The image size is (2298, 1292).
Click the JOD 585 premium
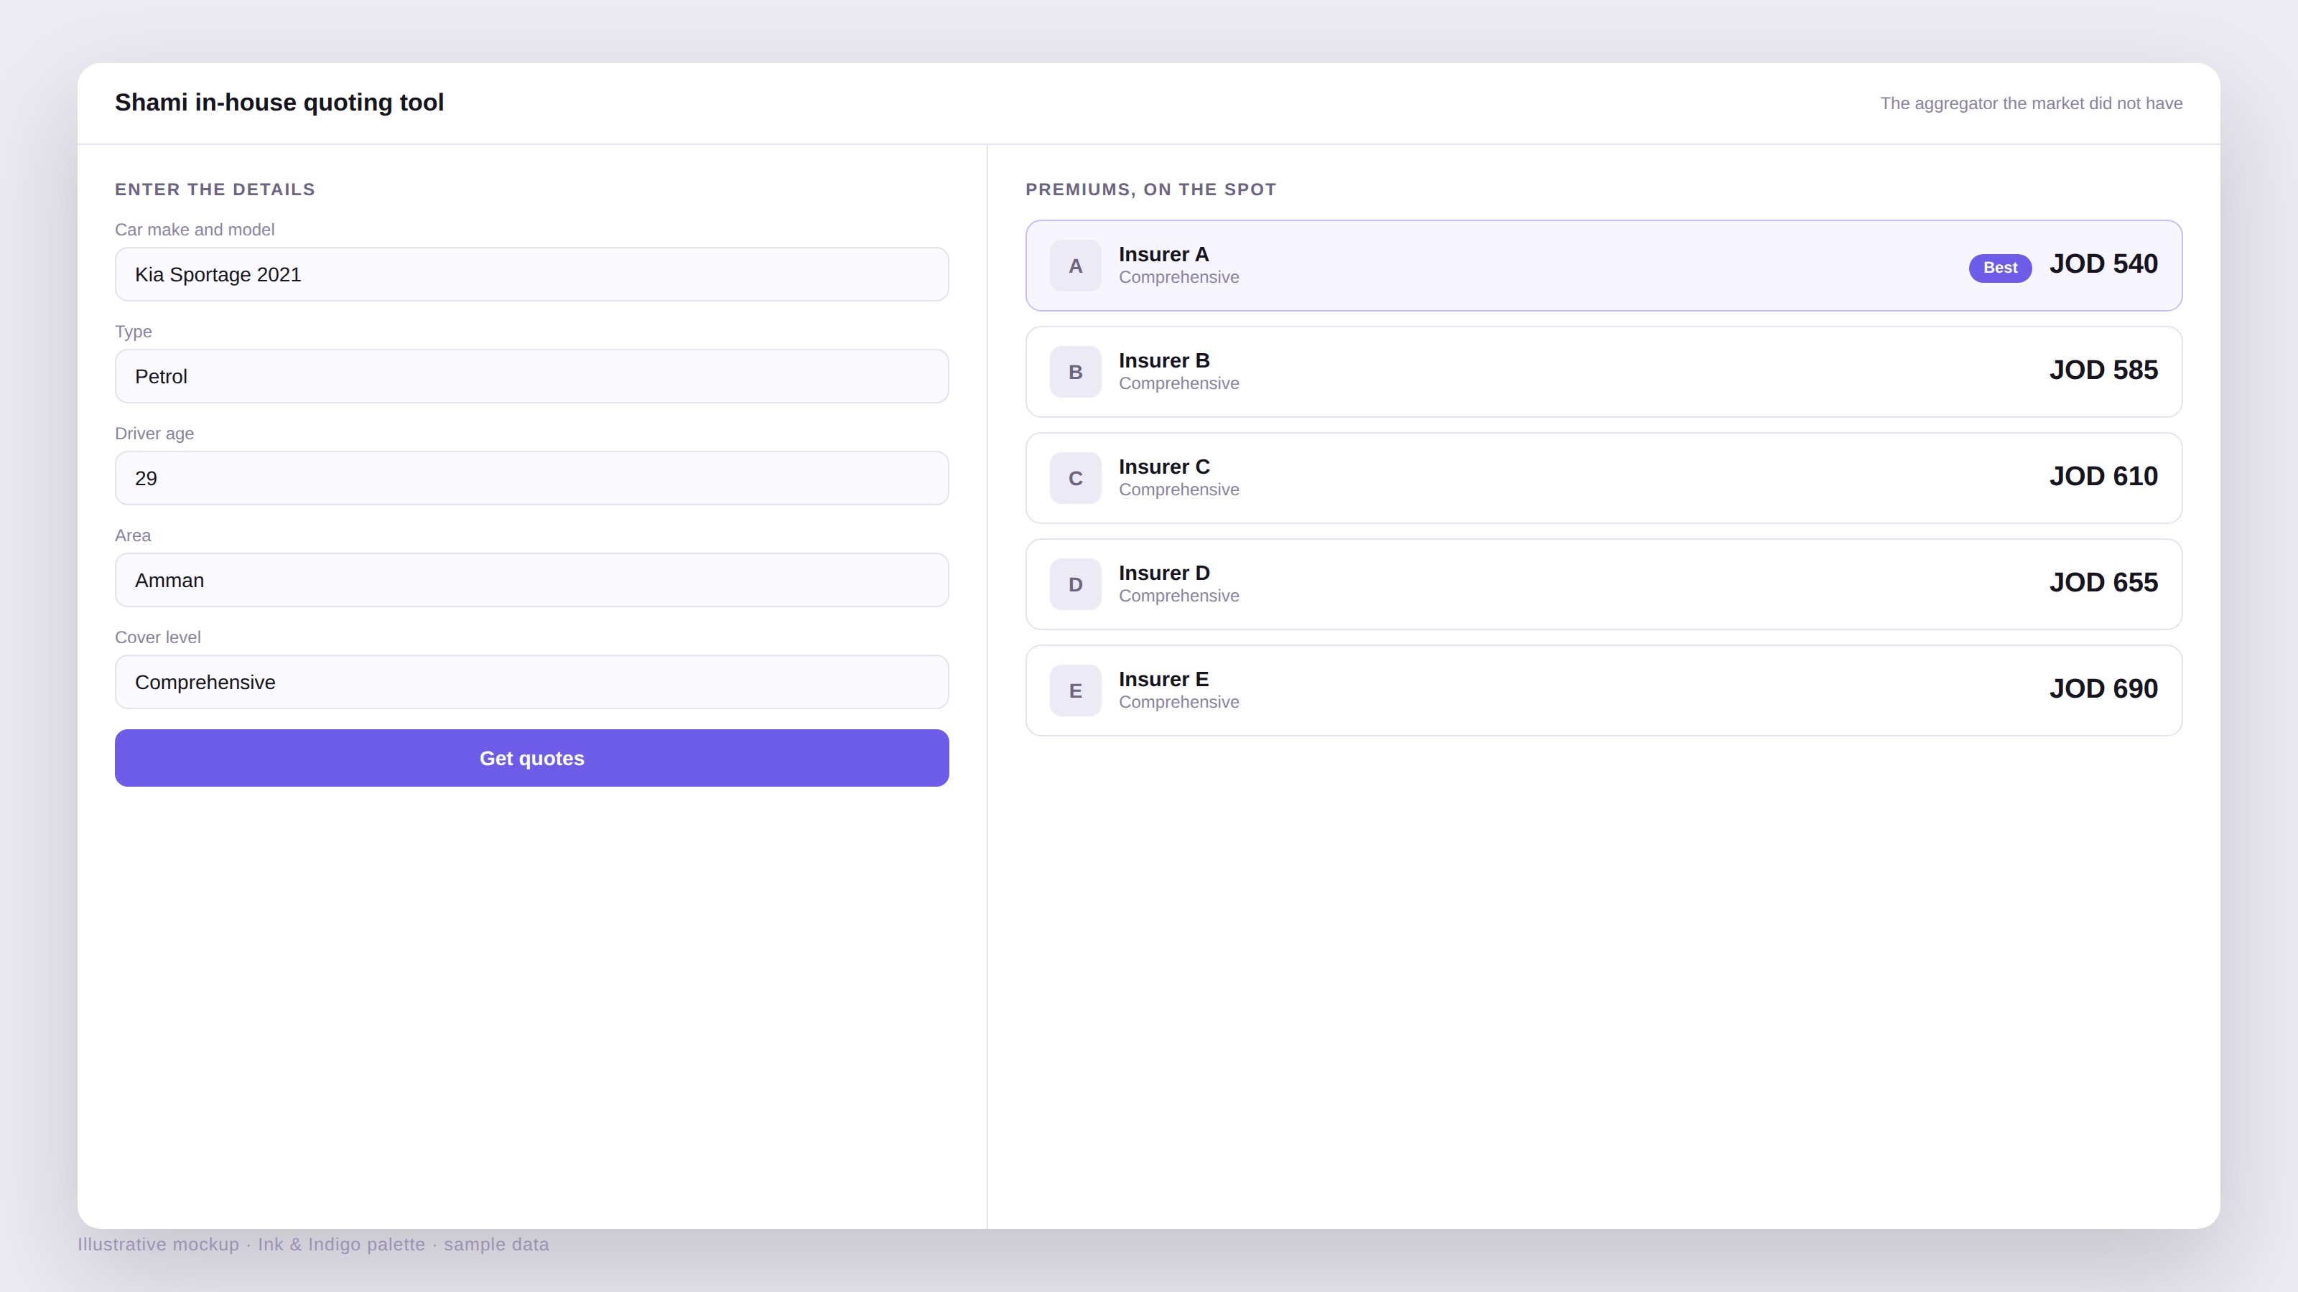2103,370
